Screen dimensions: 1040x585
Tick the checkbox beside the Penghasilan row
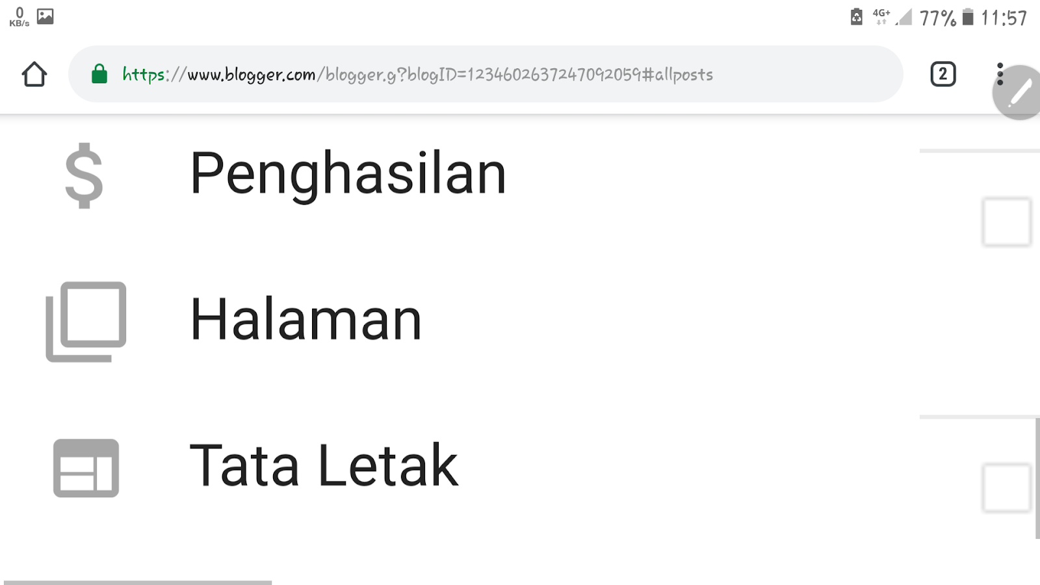[1006, 222]
